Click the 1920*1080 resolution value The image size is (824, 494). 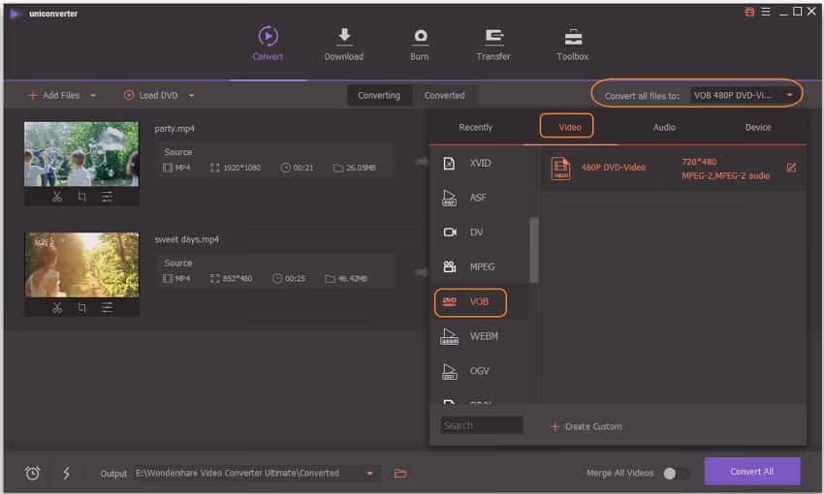[x=241, y=168]
